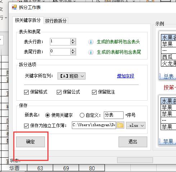This screenshot has width=176, height=172.
Task: Click the info icon beside 生成的表都将包含表尾
Action: coord(91,52)
